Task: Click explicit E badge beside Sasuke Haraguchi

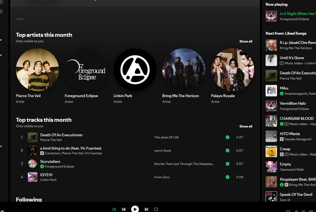Action: click(x=282, y=139)
